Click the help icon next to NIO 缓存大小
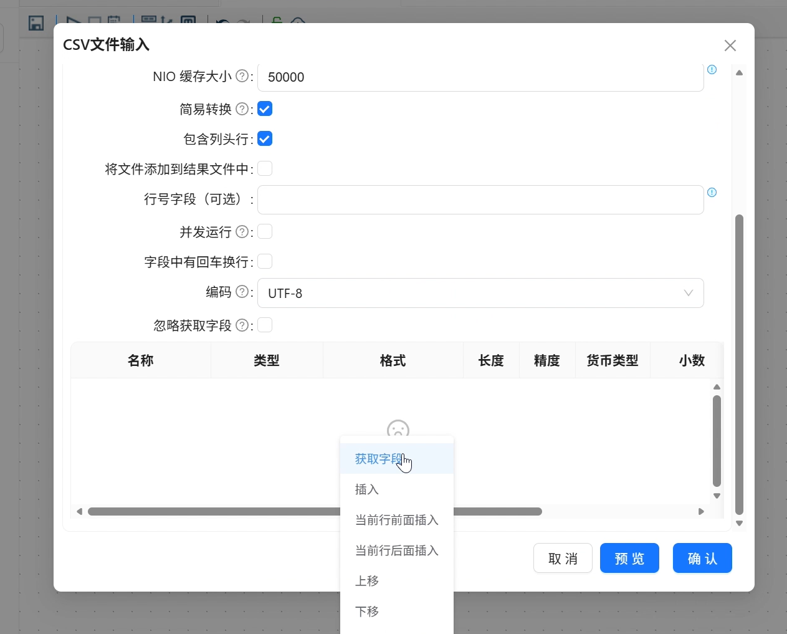The height and width of the screenshot is (634, 787). tap(242, 76)
